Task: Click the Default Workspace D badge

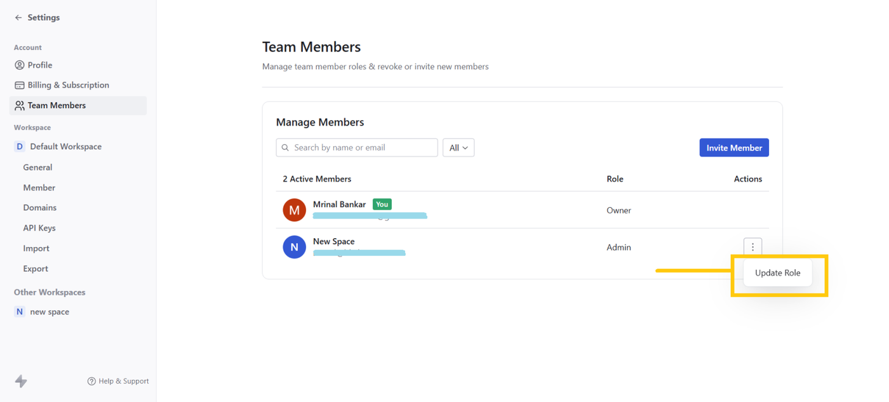Action: pos(20,147)
